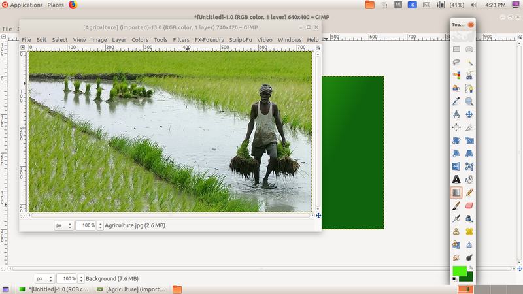
Task: Open the Image menu
Action: click(99, 40)
